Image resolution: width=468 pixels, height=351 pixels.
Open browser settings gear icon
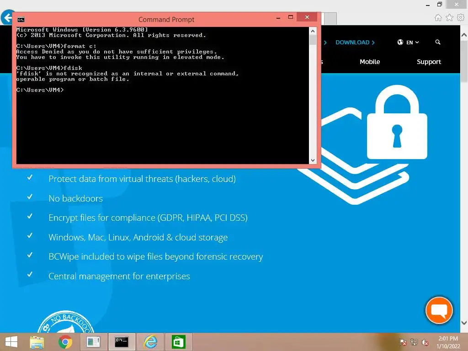[x=461, y=18]
